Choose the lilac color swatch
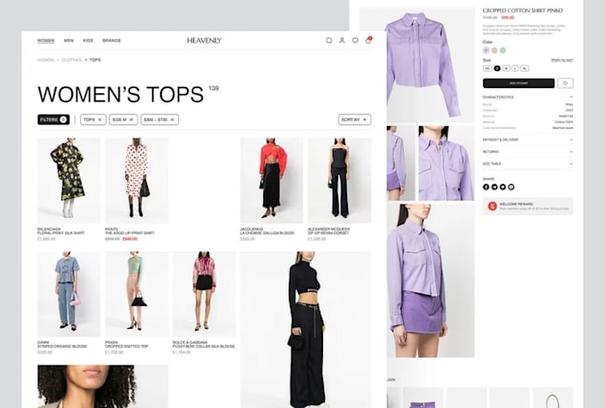The image size is (605, 408). (486, 51)
